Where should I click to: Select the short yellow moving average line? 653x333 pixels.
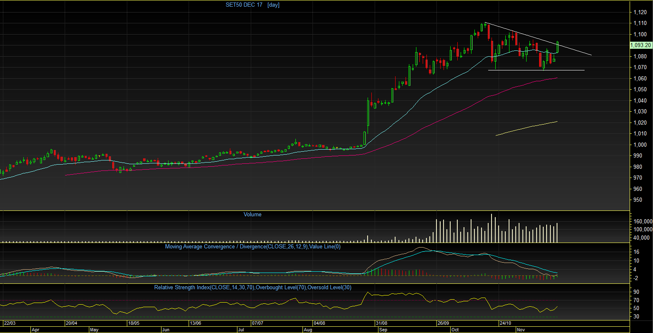point(527,128)
